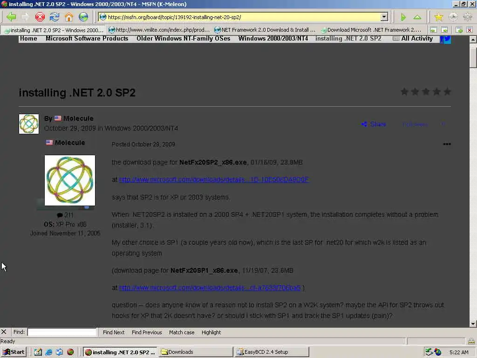
Task: Open bookmarks with the star icon
Action: point(438,17)
